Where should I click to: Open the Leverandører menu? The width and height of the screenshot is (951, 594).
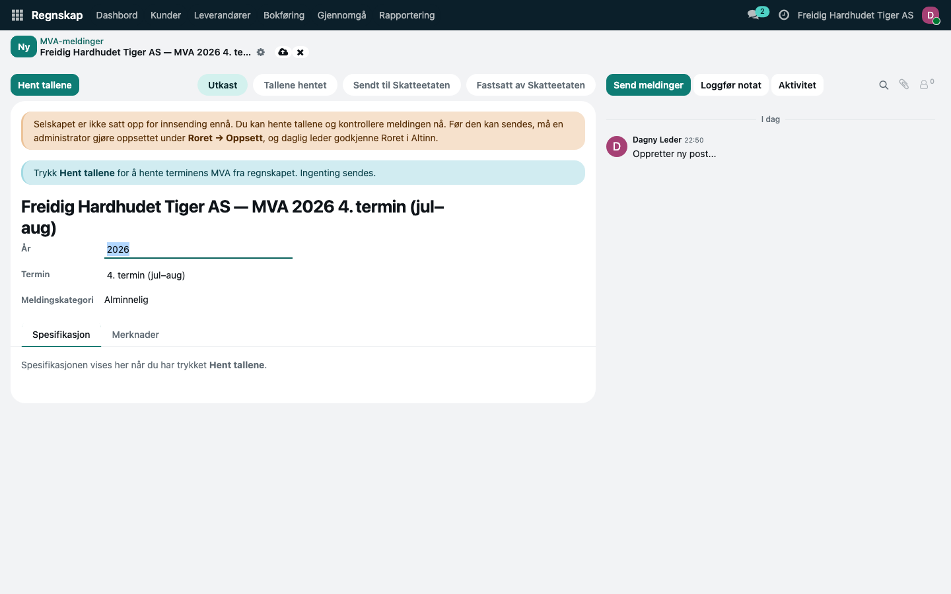click(222, 15)
